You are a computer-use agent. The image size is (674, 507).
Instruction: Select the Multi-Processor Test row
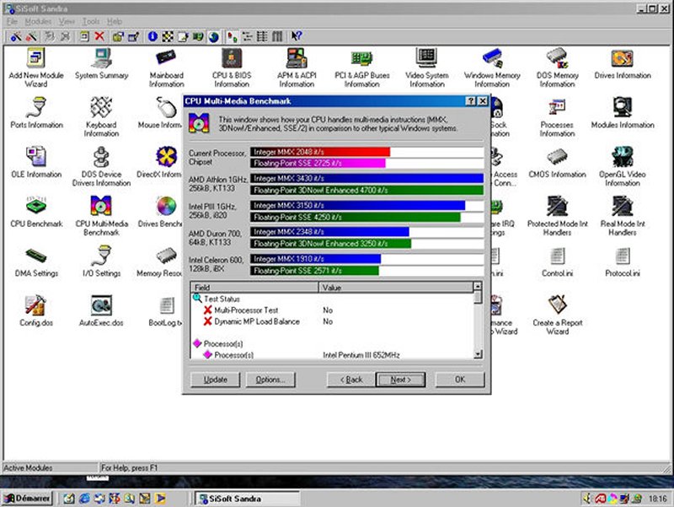point(332,310)
